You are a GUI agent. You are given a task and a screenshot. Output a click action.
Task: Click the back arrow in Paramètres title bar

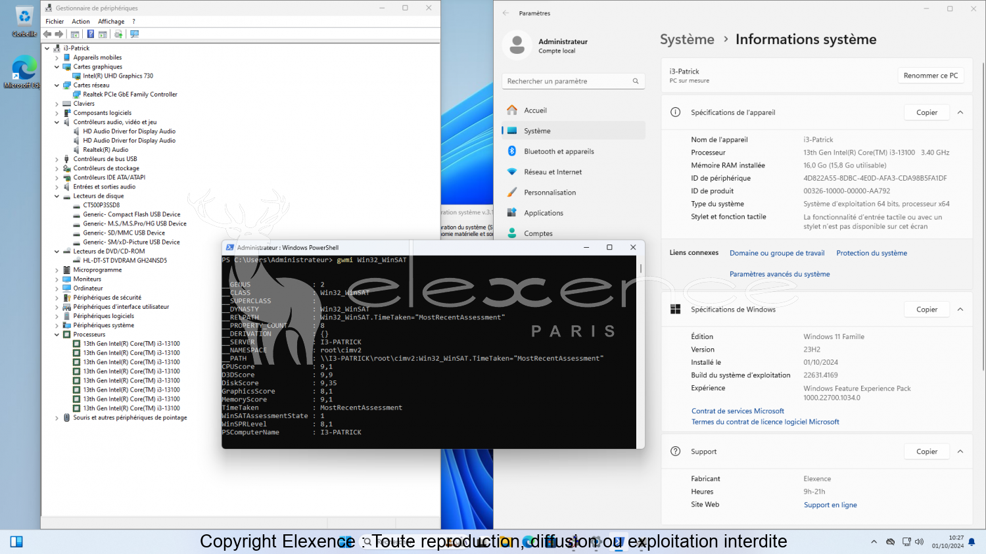pos(505,13)
